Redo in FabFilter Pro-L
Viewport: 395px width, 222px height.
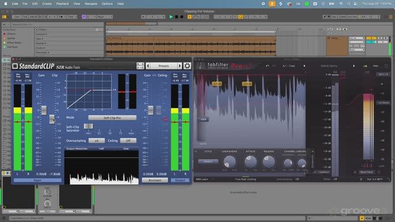(274, 66)
